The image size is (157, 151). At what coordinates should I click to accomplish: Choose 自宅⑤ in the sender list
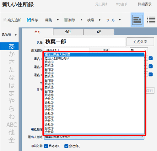click(x=94, y=77)
